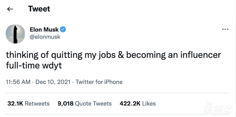Open the @elonmusk handle link
The image size is (236, 117).
[45, 37]
